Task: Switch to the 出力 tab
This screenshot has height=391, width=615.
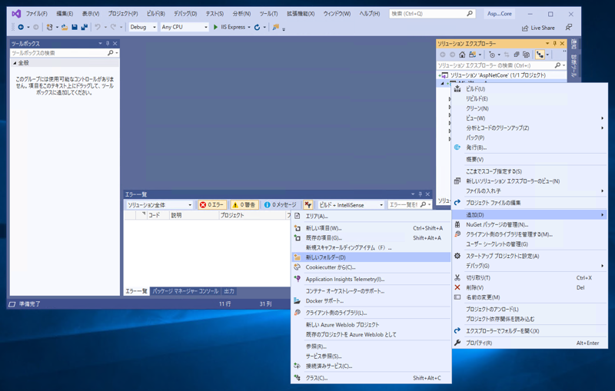Action: pyautogui.click(x=229, y=291)
